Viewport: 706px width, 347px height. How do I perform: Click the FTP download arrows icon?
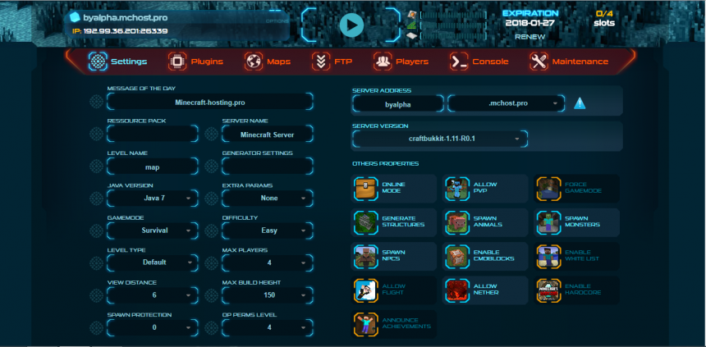click(x=321, y=62)
